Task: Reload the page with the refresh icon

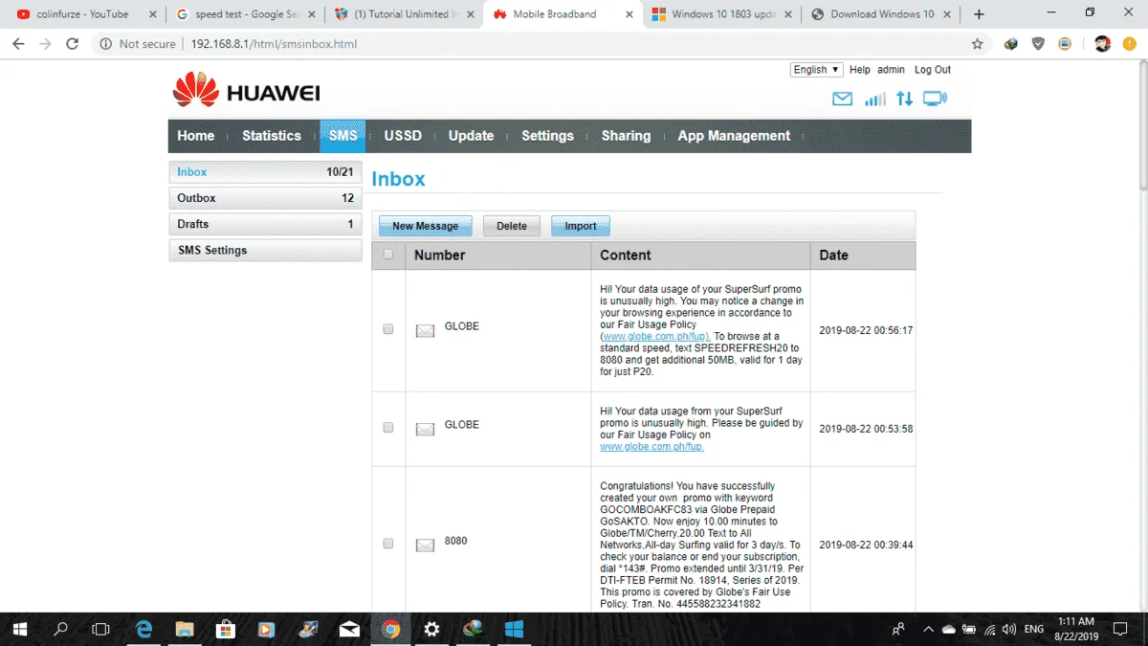Action: (72, 44)
